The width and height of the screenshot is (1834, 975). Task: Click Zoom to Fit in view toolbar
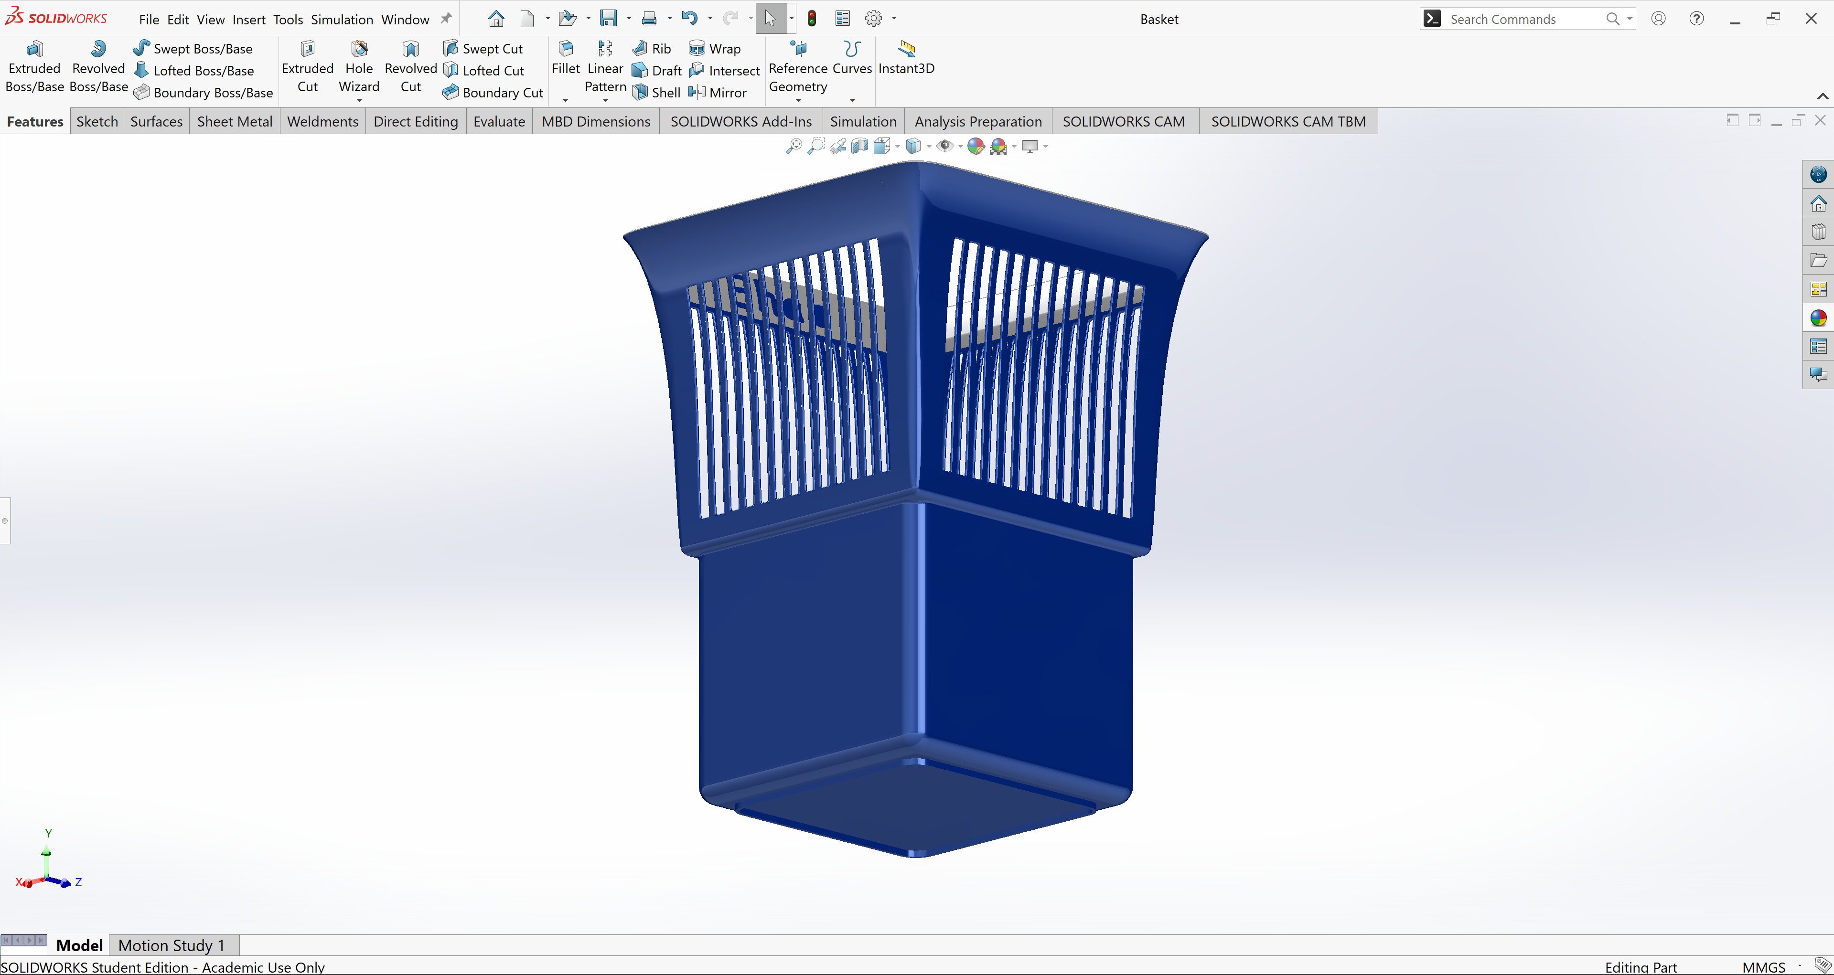click(793, 146)
